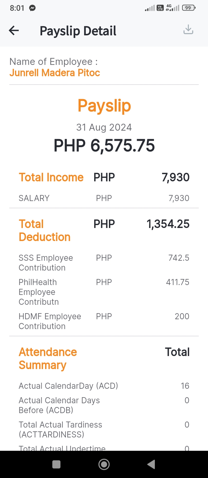Viewport: 208px width, 478px height.
Task: Tap the battery indicator icon
Action: click(x=189, y=8)
